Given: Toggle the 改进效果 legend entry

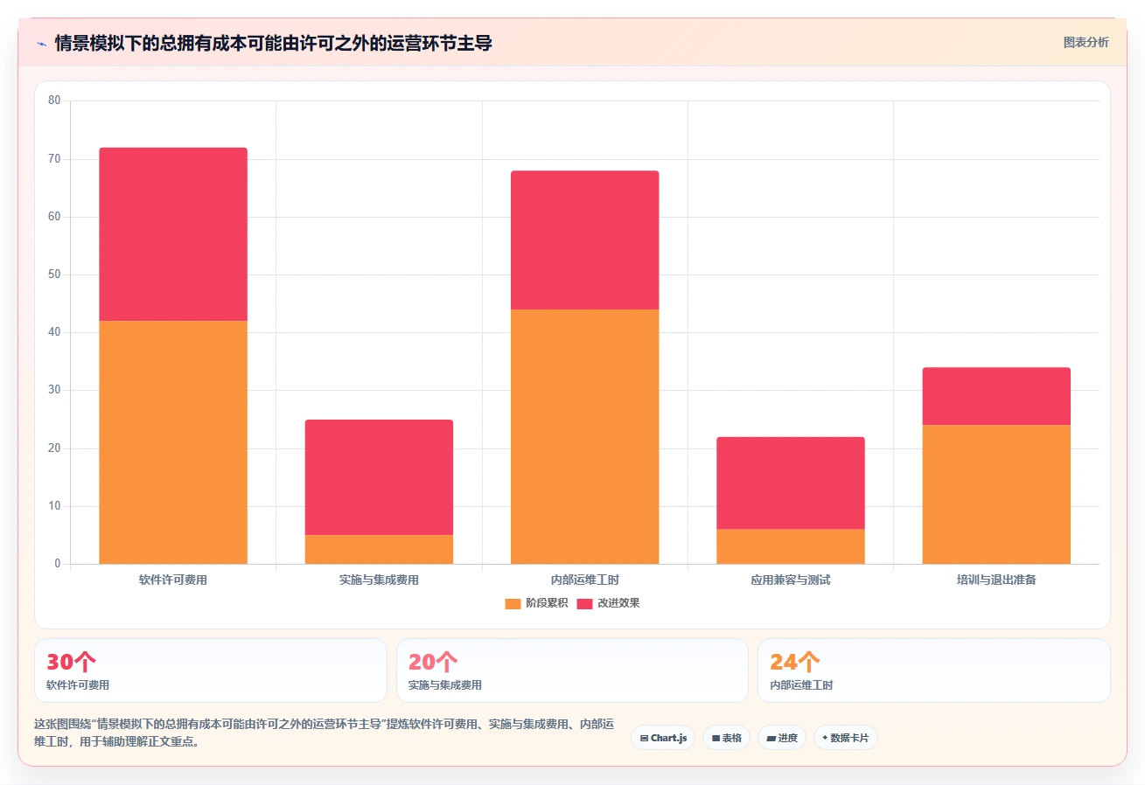Looking at the screenshot, I should 609,603.
